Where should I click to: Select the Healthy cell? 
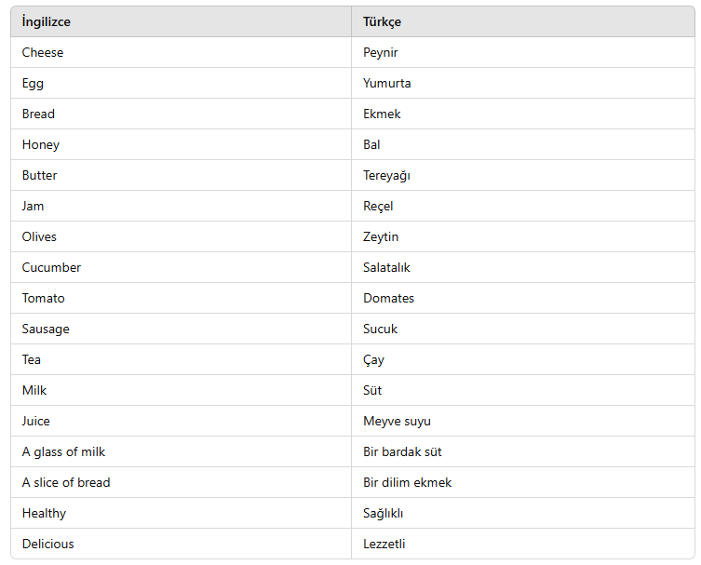(181, 513)
